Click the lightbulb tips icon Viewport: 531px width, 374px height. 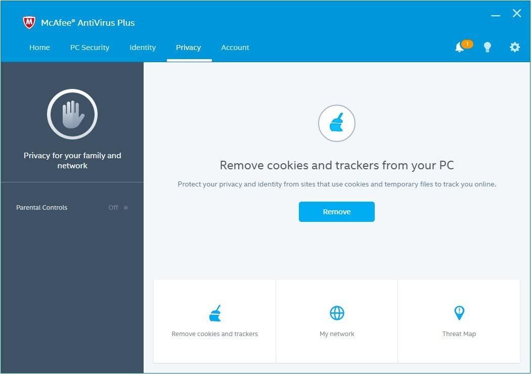(488, 47)
